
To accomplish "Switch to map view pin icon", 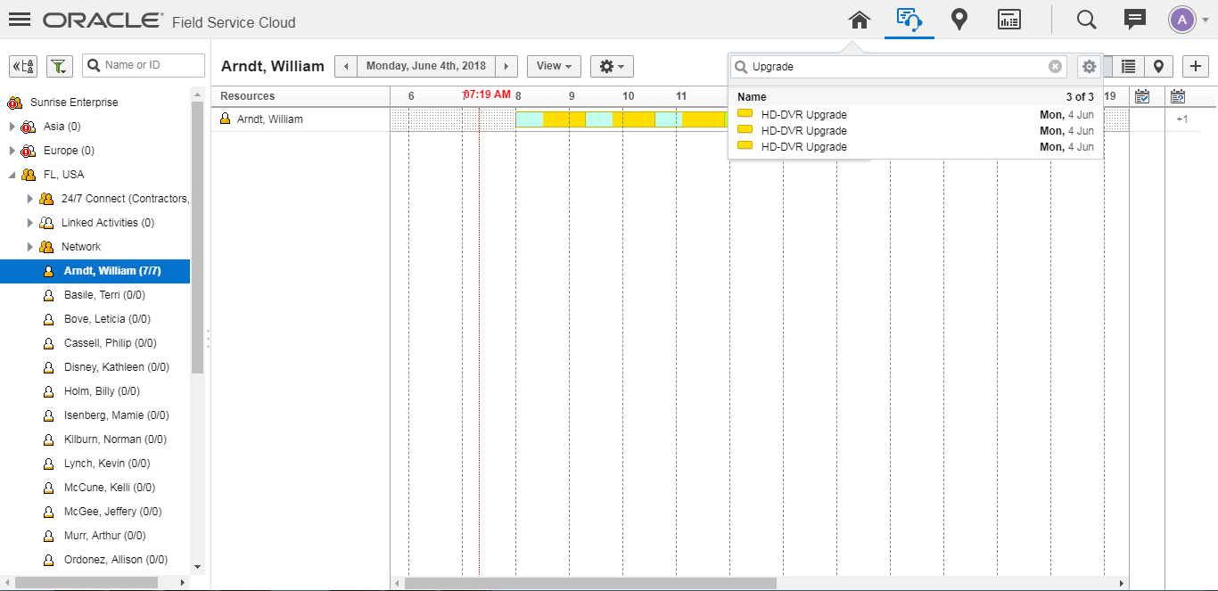I will click(x=1158, y=66).
